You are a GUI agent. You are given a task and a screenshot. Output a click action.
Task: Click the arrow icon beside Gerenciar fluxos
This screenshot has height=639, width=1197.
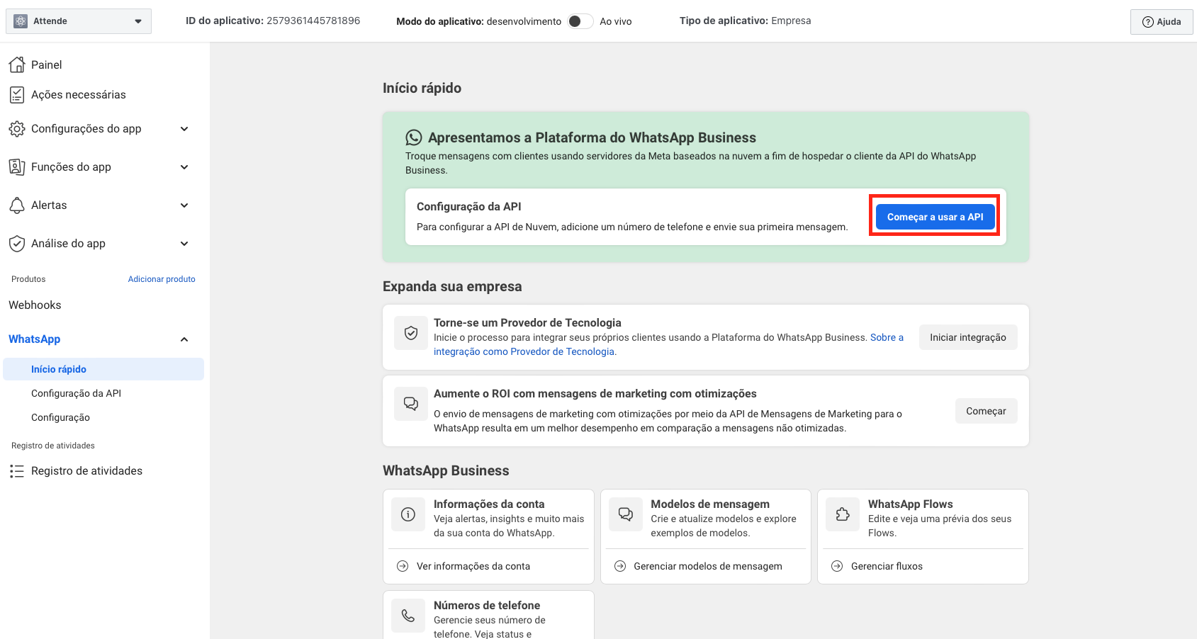(837, 566)
